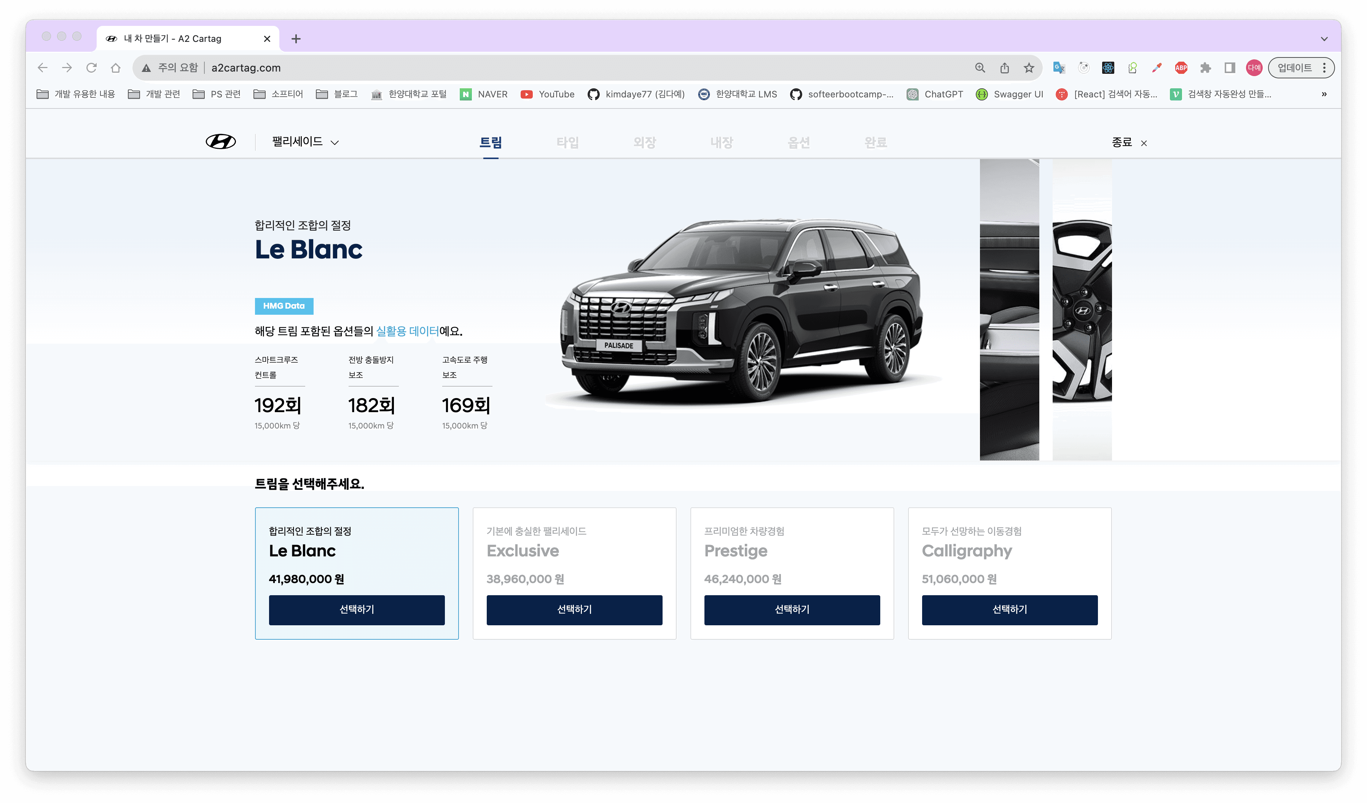Viewport: 1367px width, 803px height.
Task: Toggle the browser side panel icon
Action: [1229, 68]
